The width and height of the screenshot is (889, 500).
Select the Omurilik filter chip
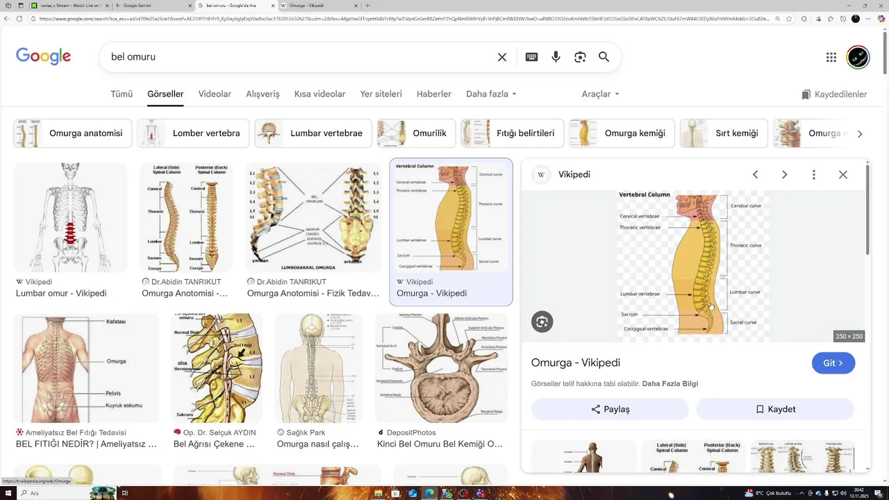[416, 133]
